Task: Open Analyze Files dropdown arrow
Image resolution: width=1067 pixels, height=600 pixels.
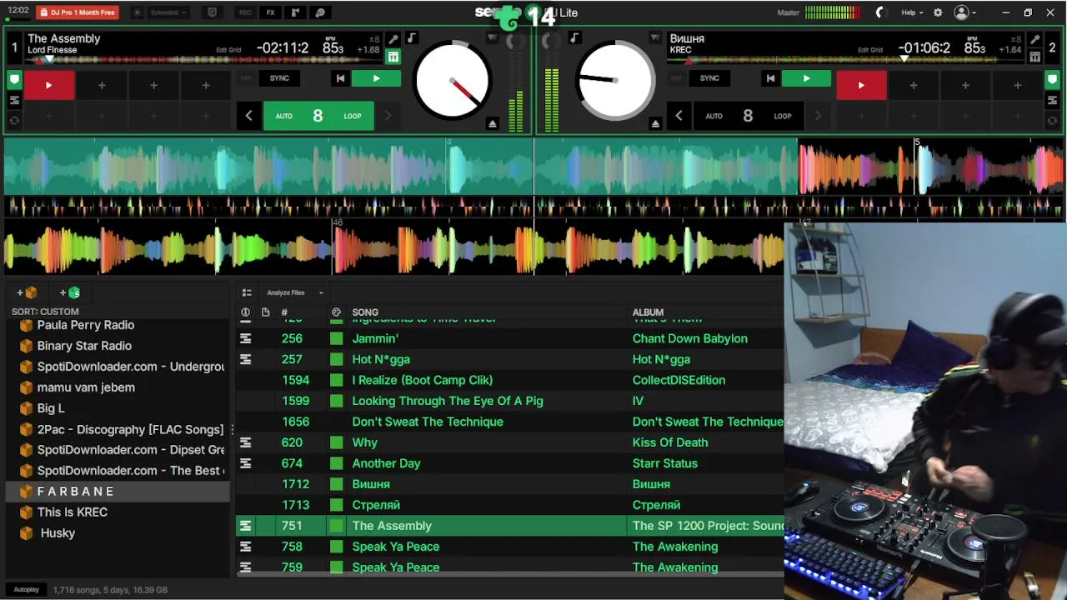Action: tap(321, 292)
